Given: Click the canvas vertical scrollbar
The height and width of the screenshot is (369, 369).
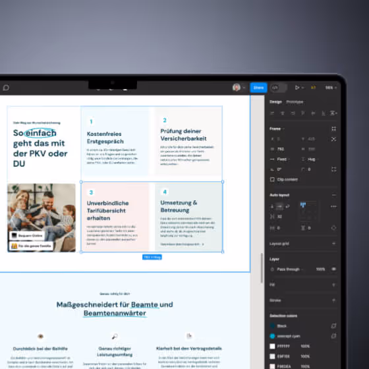Looking at the screenshot, I should [262, 268].
